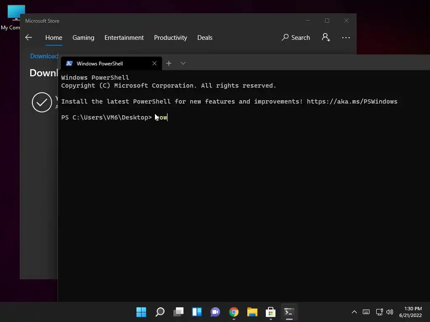Click the 'Copyright (C) Microsoft Corporation' line
Screen dimensions: 430x322
[169, 86]
